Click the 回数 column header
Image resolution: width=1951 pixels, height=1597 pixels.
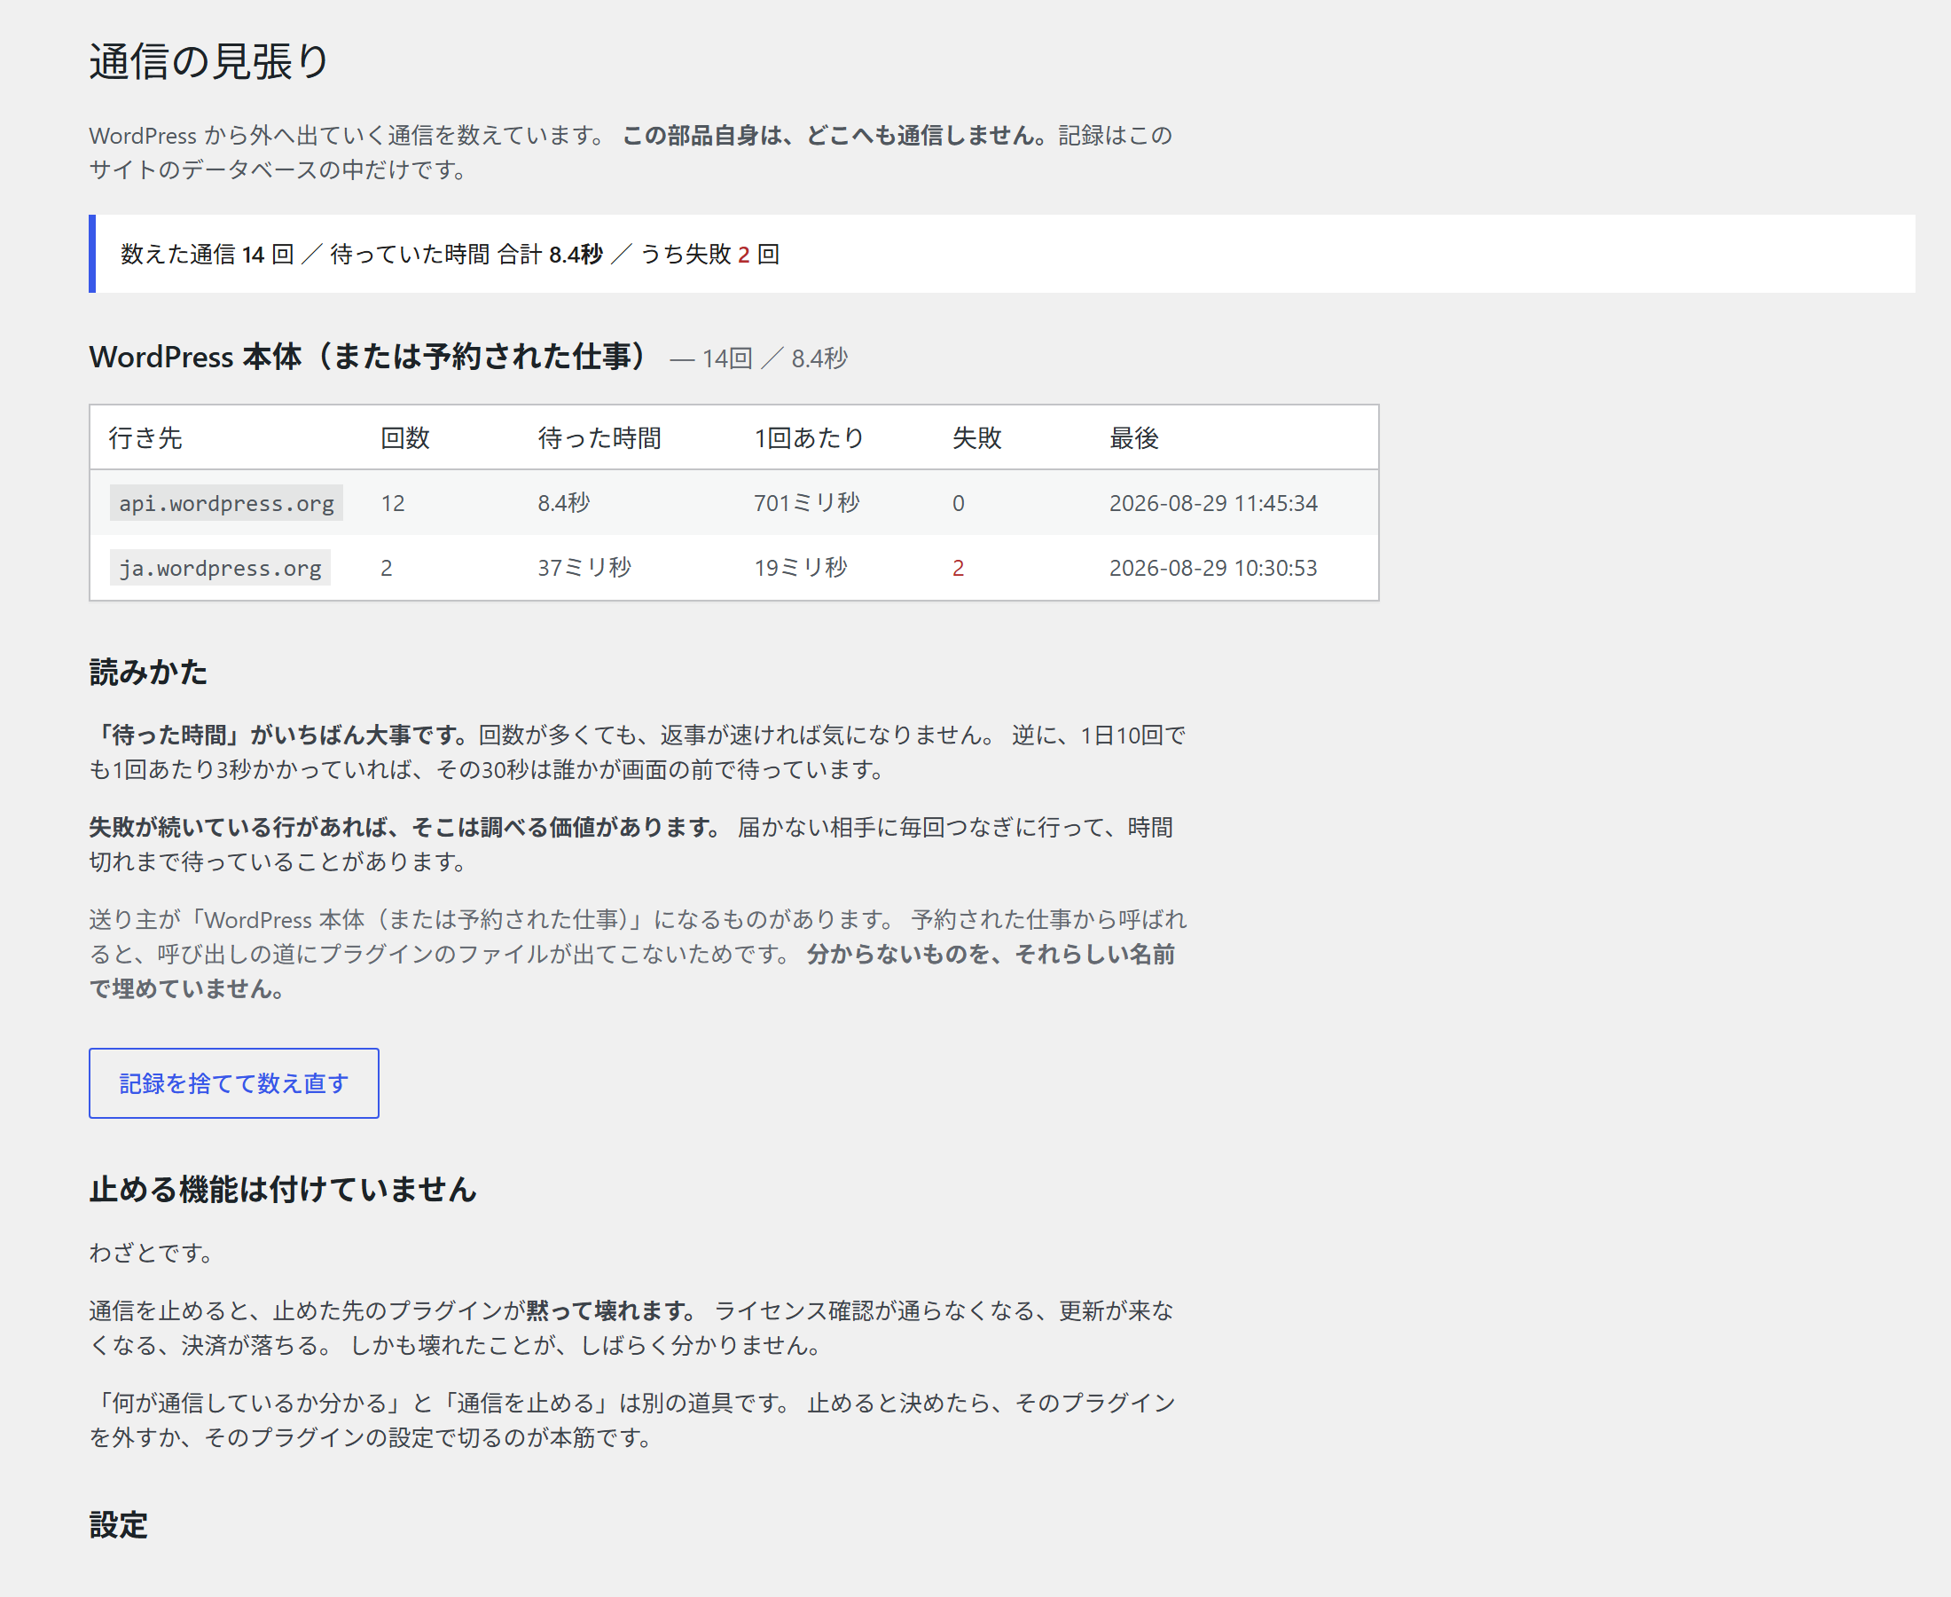click(405, 438)
